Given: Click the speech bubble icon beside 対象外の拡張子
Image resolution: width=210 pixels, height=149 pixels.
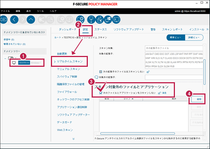Looking at the screenshot, I should (96, 77).
